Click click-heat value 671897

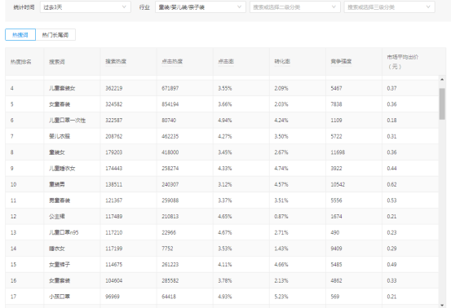point(170,88)
